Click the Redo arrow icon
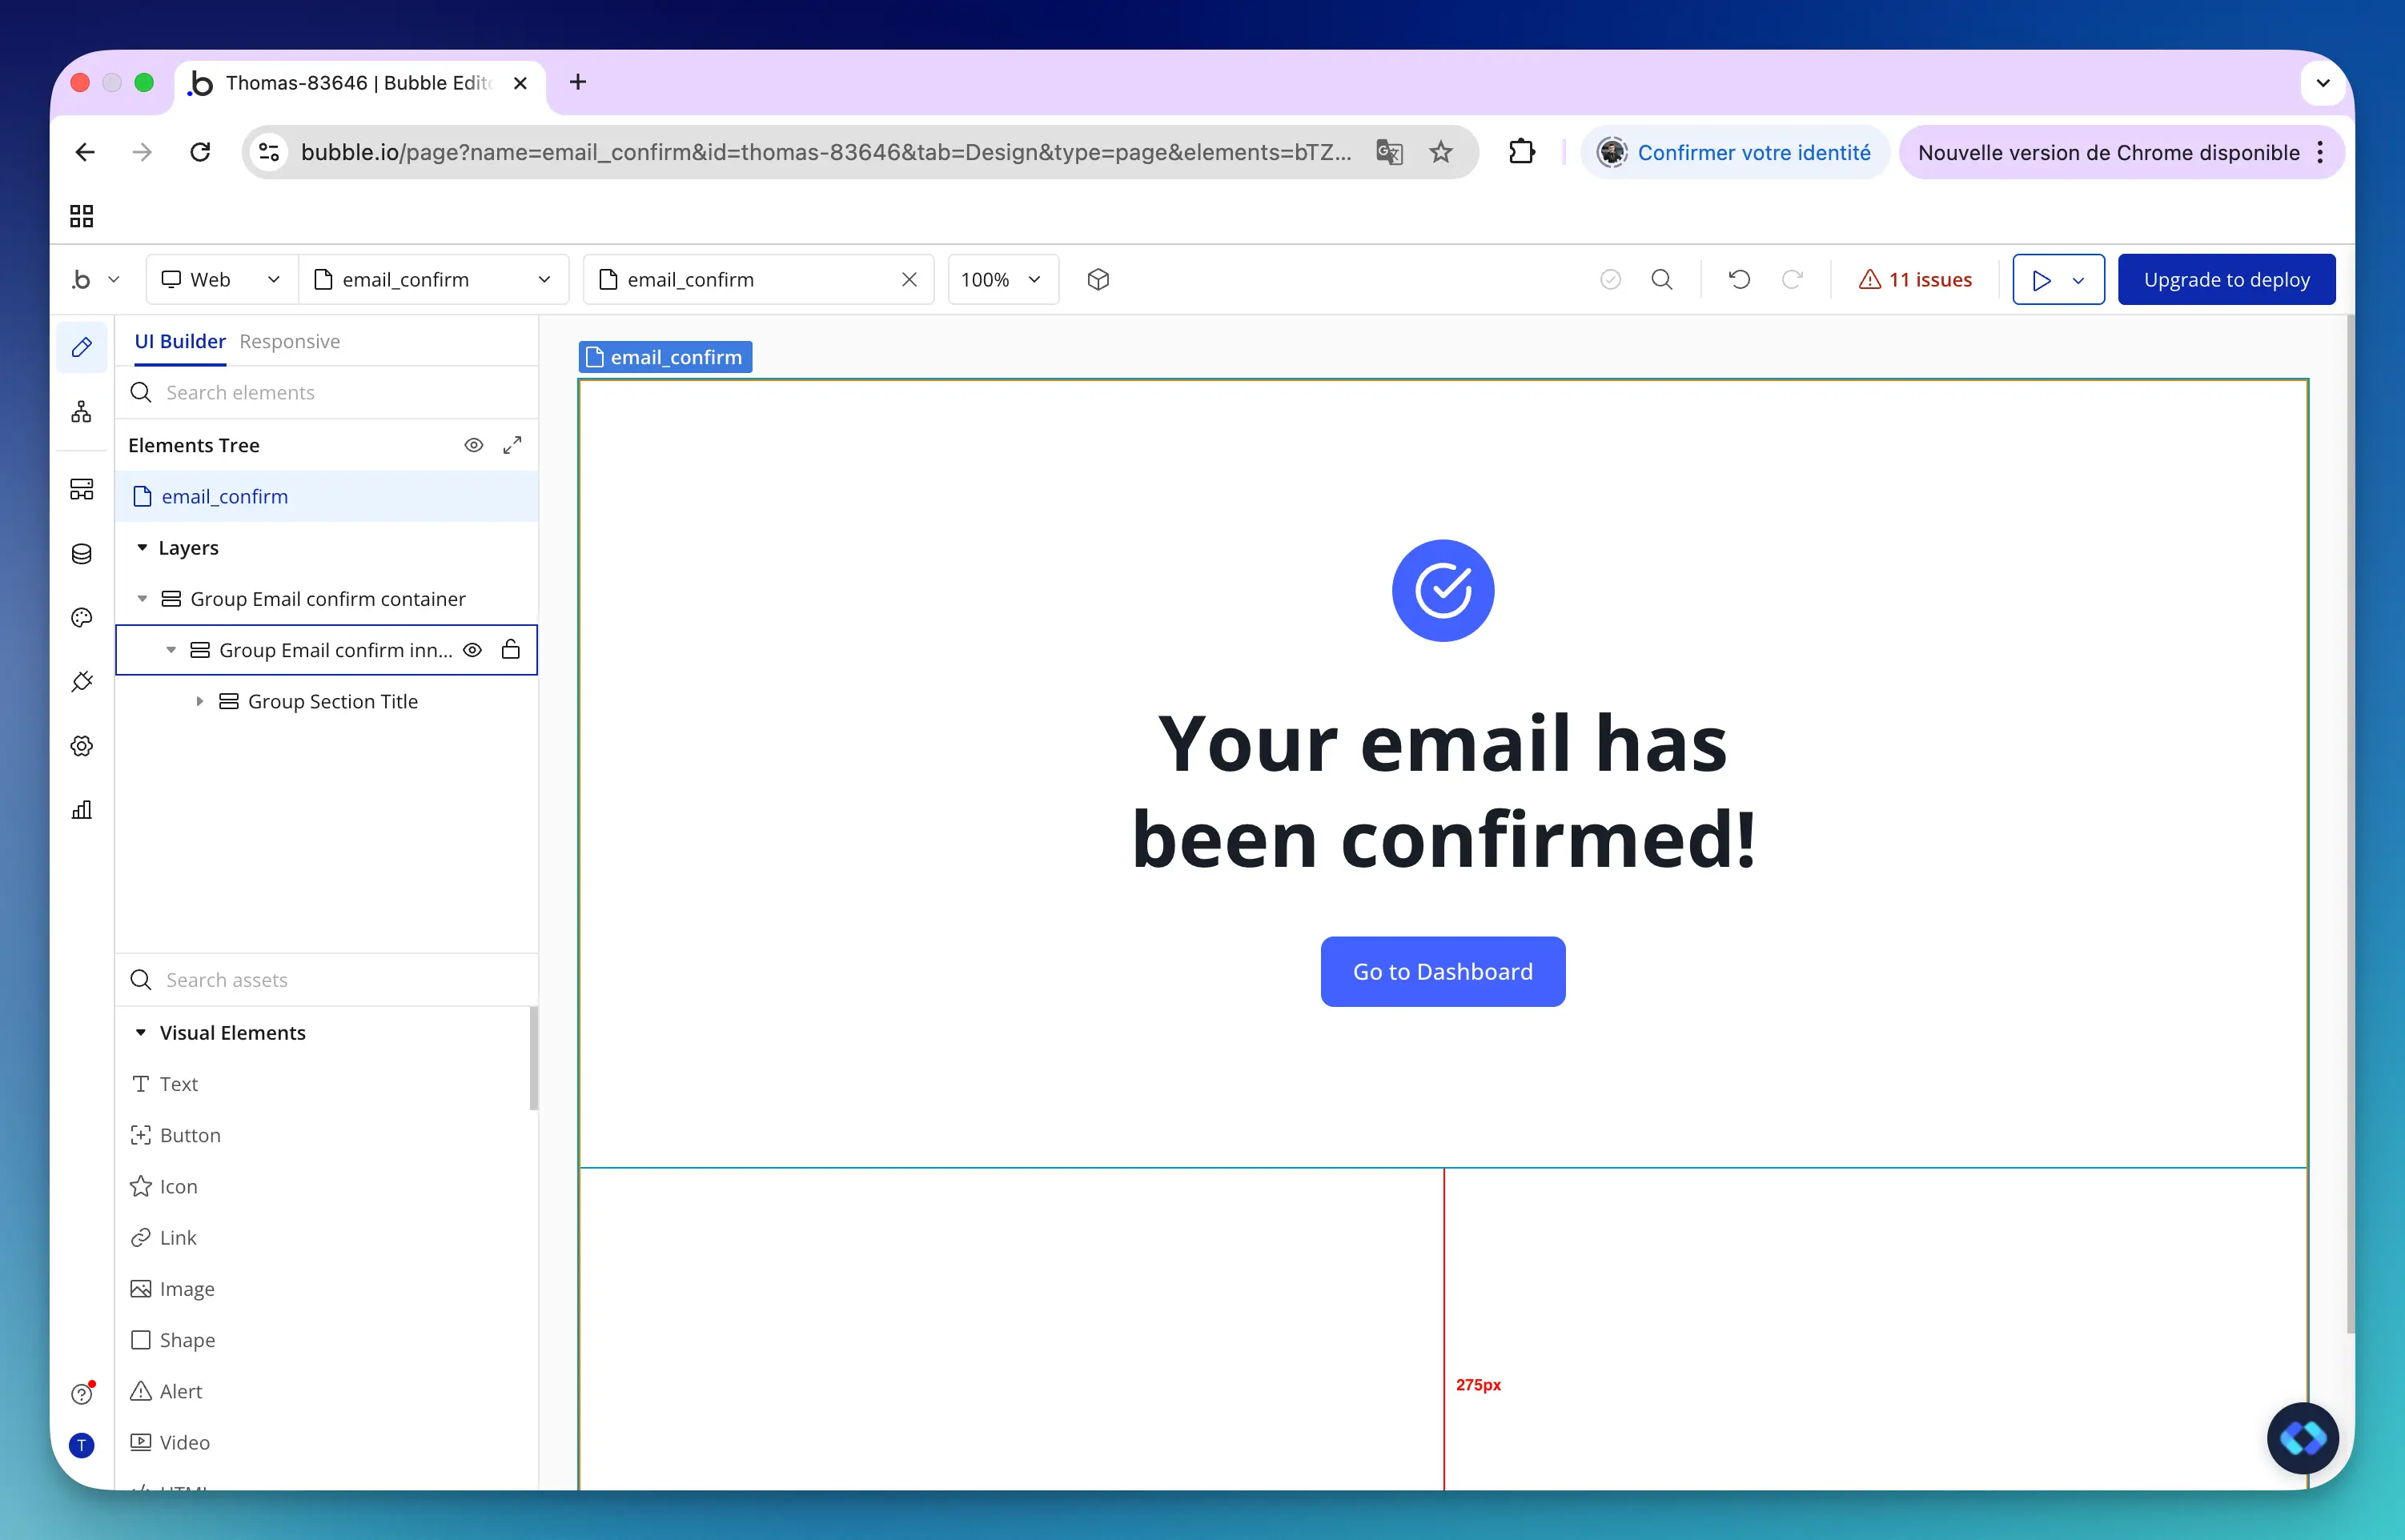 pos(1792,280)
